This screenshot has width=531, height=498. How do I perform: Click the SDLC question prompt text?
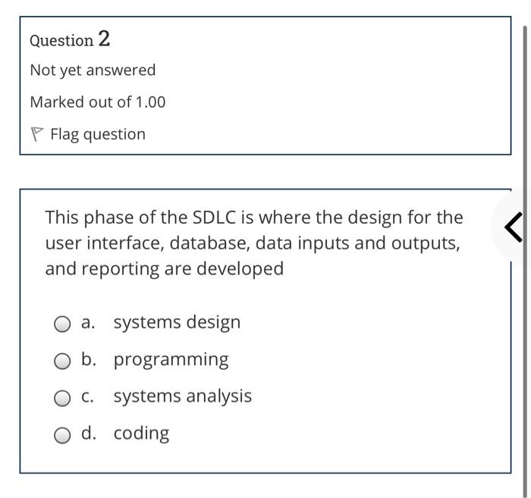click(253, 243)
